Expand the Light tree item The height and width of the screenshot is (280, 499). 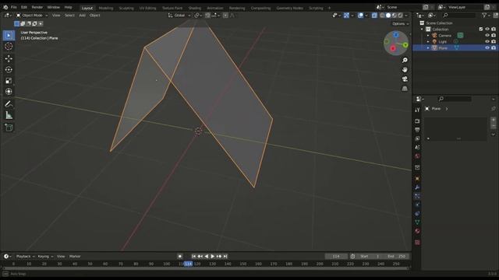click(x=428, y=41)
